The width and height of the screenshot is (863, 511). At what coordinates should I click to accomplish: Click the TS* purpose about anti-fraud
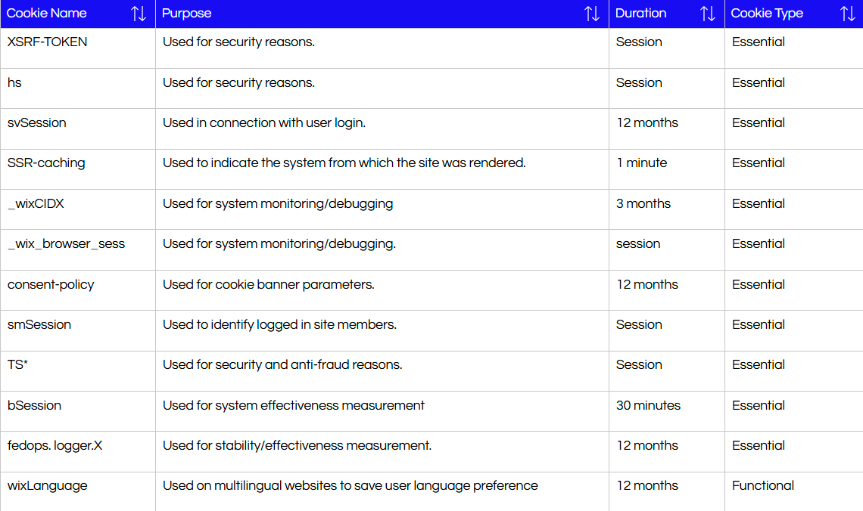point(282,365)
